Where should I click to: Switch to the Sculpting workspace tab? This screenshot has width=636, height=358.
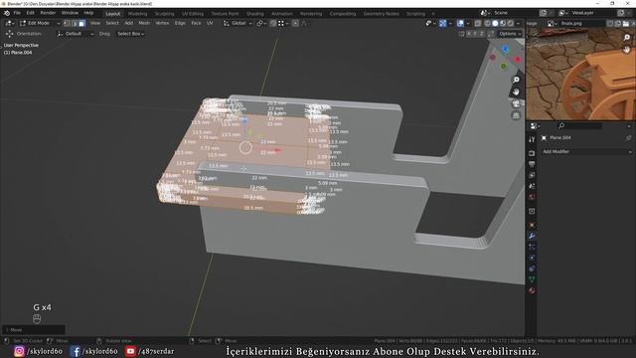click(164, 13)
